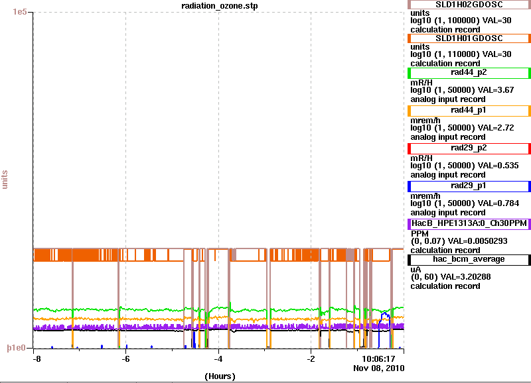Click the -2 hours tick label

311,358
